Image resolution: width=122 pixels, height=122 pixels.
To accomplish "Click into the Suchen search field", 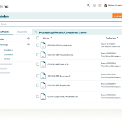I will [61, 24].
